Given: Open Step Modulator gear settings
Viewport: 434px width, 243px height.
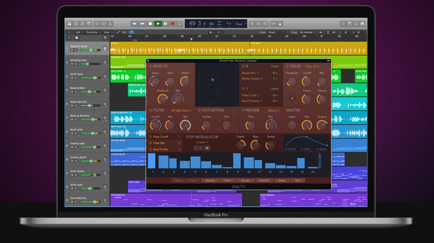Looking at the screenshot, I should [207, 148].
